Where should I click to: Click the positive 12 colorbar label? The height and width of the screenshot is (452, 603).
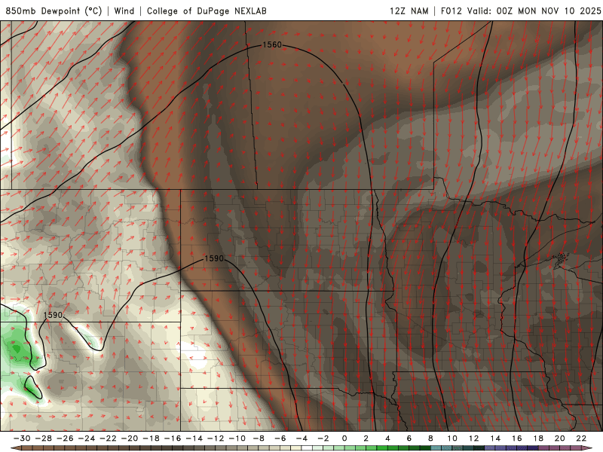tap(474, 438)
